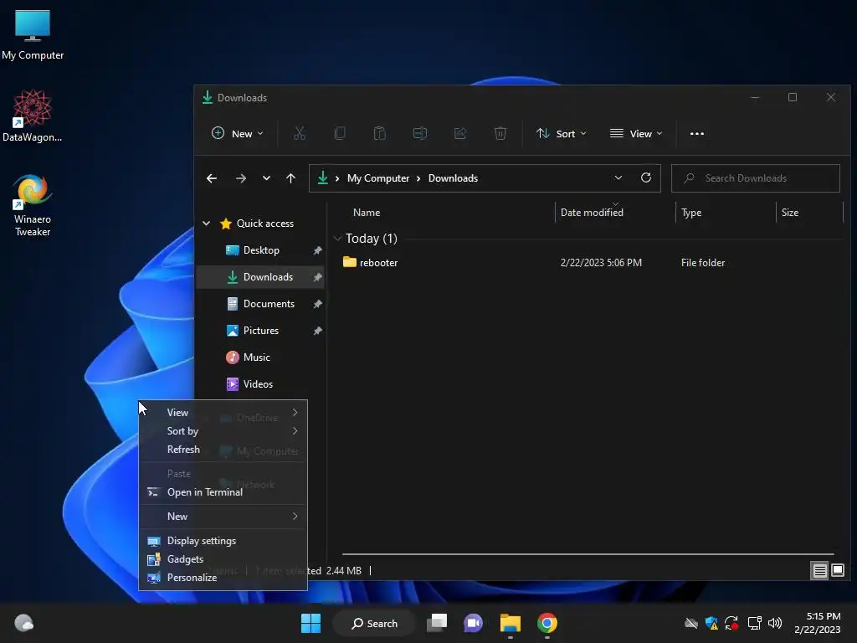Expand View submenu in context menu

(223, 412)
